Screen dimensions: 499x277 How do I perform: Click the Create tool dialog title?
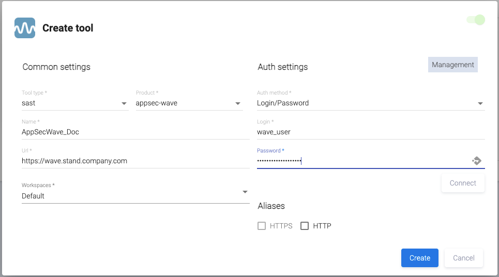pyautogui.click(x=68, y=28)
